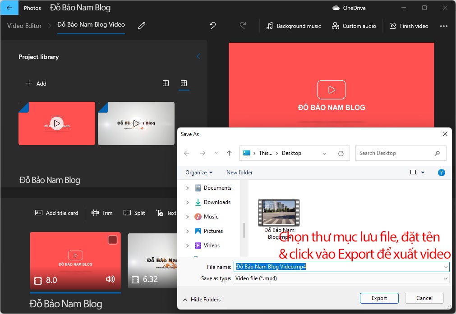
Task: Click the navigation pane scrollbar
Action: [x=244, y=230]
